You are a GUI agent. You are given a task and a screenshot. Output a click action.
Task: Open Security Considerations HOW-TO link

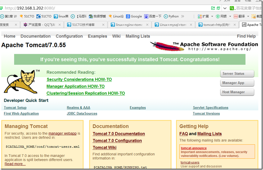point(79,80)
